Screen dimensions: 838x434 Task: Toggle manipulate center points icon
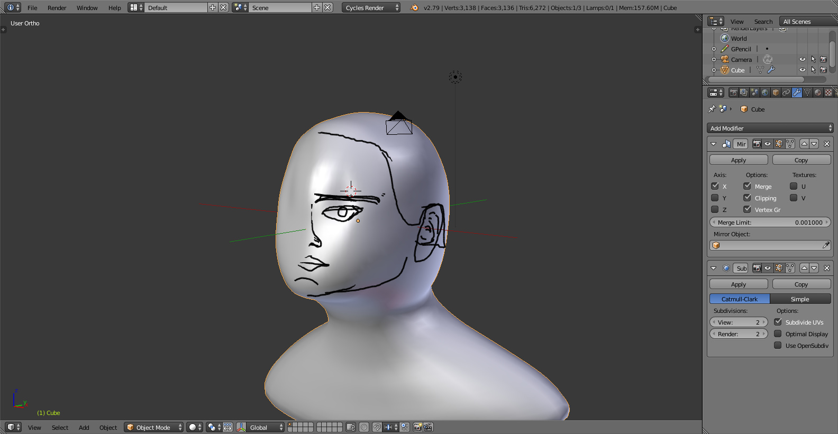coord(227,427)
